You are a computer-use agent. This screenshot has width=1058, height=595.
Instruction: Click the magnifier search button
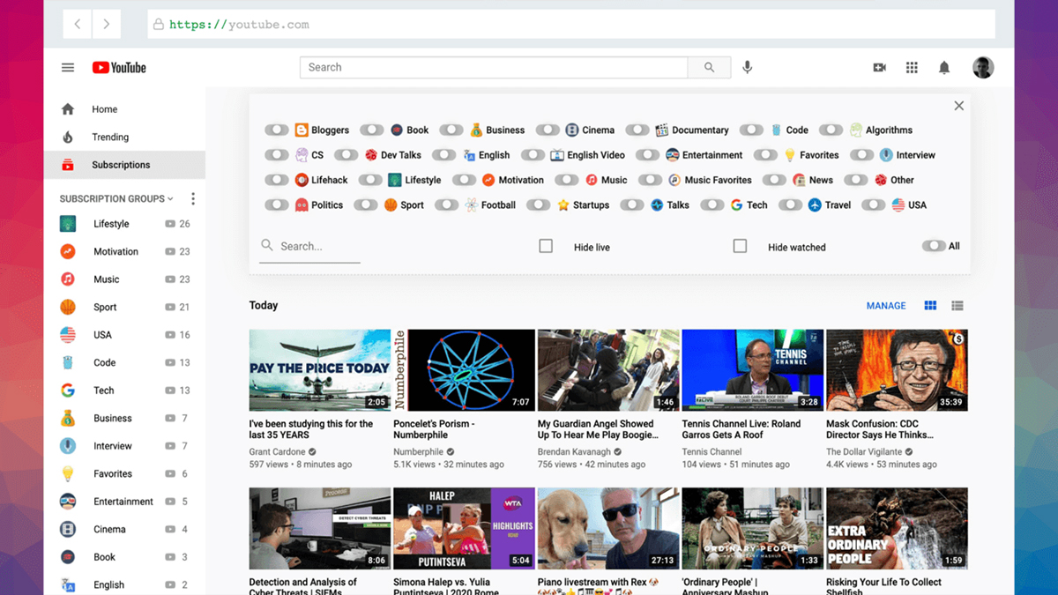point(709,68)
